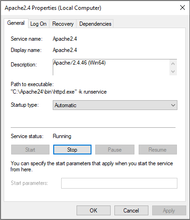The image size is (190, 220).
Task: Click the Resume service button
Action: pyautogui.click(x=158, y=150)
